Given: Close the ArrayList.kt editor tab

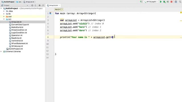Looking at the screenshot, I should (x=59, y=5).
